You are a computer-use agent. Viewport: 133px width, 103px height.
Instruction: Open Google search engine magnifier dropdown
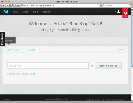click(104, 5)
